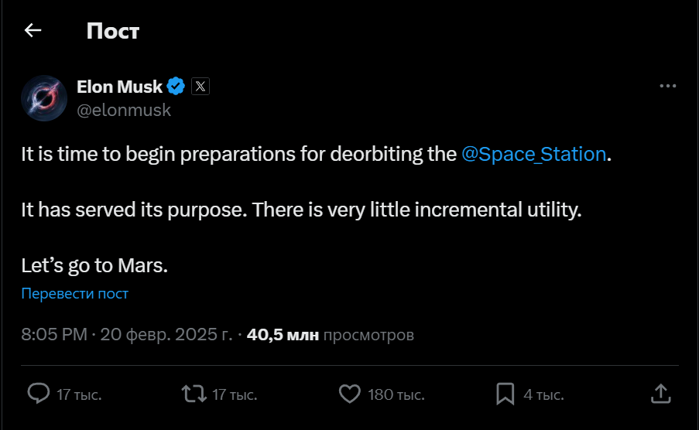Image resolution: width=699 pixels, height=430 pixels.
Task: Repost using the retweet arrows icon
Action: 194,394
